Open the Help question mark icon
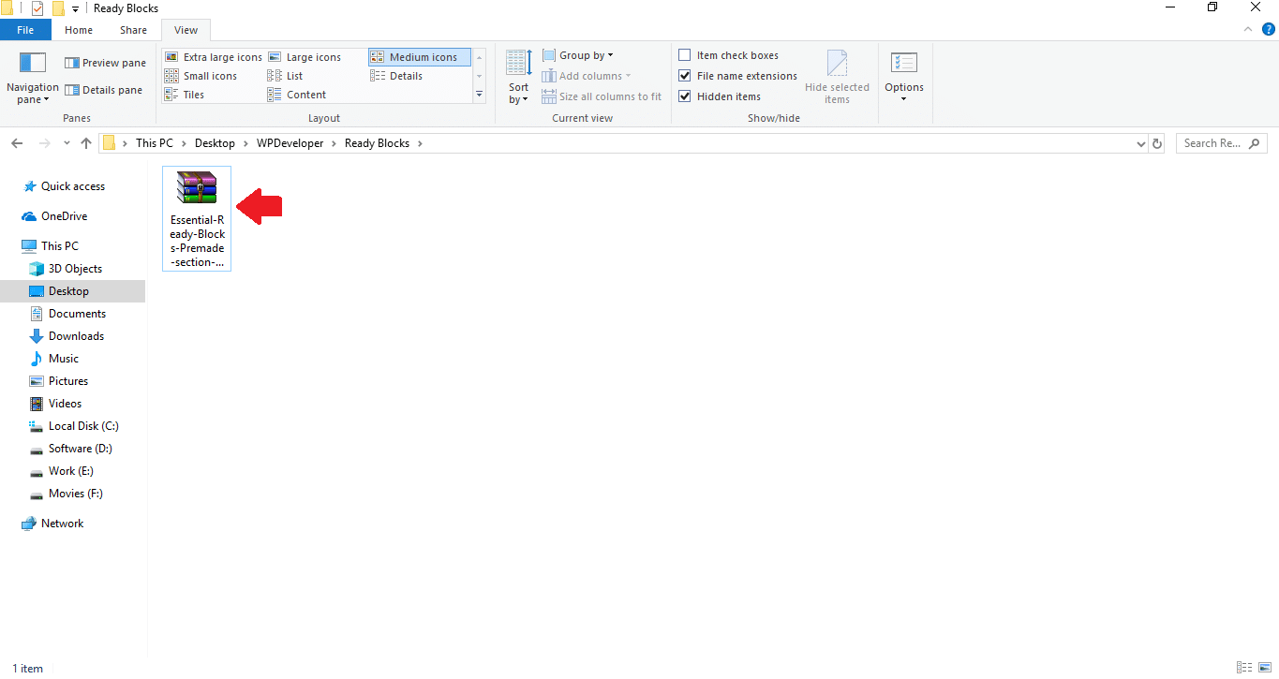 pos(1269,30)
